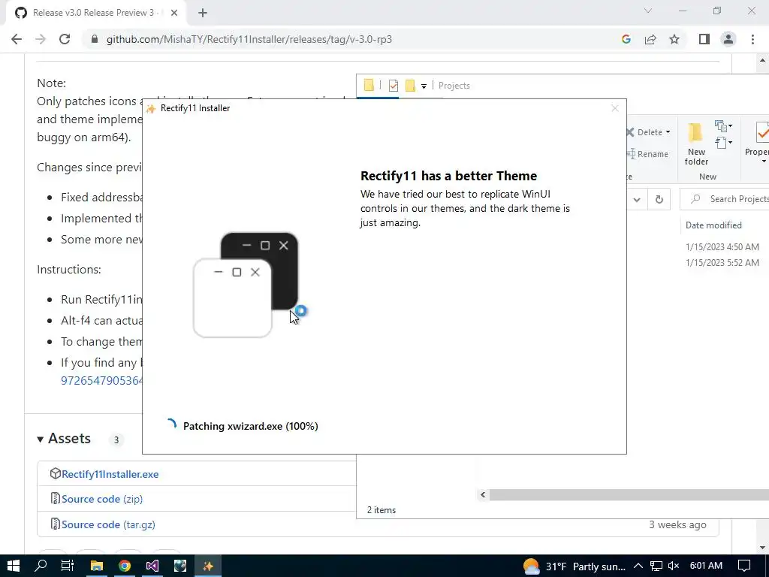The width and height of the screenshot is (769, 577).
Task: Select the 1/15/2023 5:52 AM row
Action: [x=722, y=262]
